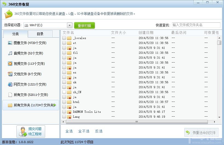Click the green arrow icon on recover button
This screenshot has width=224, height=145.
[188, 133]
